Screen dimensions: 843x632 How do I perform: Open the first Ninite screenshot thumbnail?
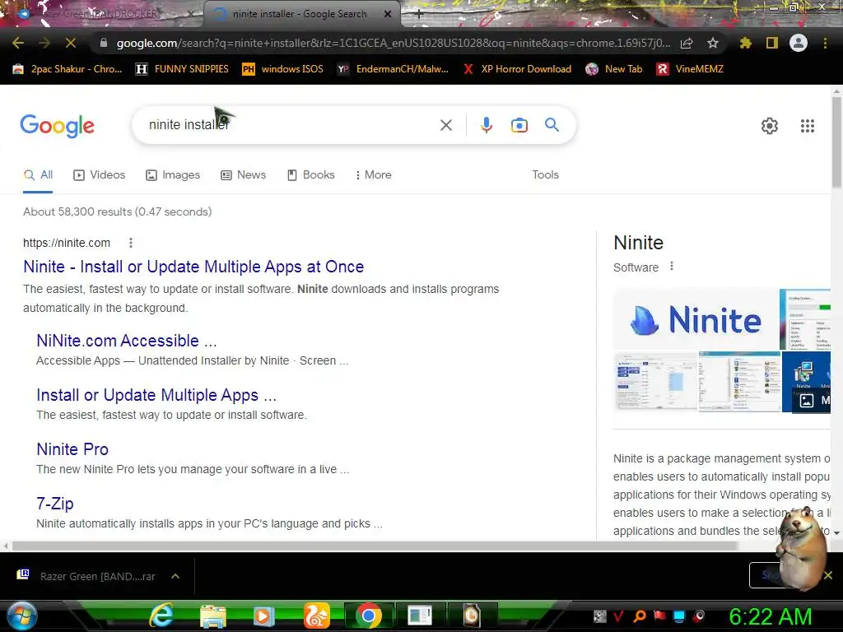pos(654,382)
